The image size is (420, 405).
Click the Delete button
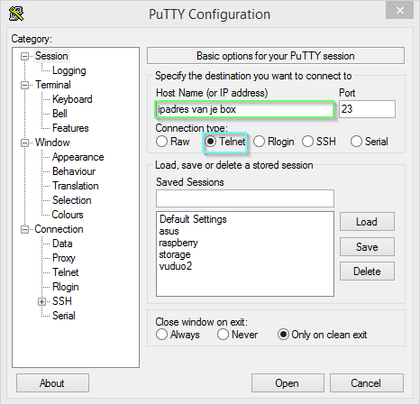click(x=367, y=272)
